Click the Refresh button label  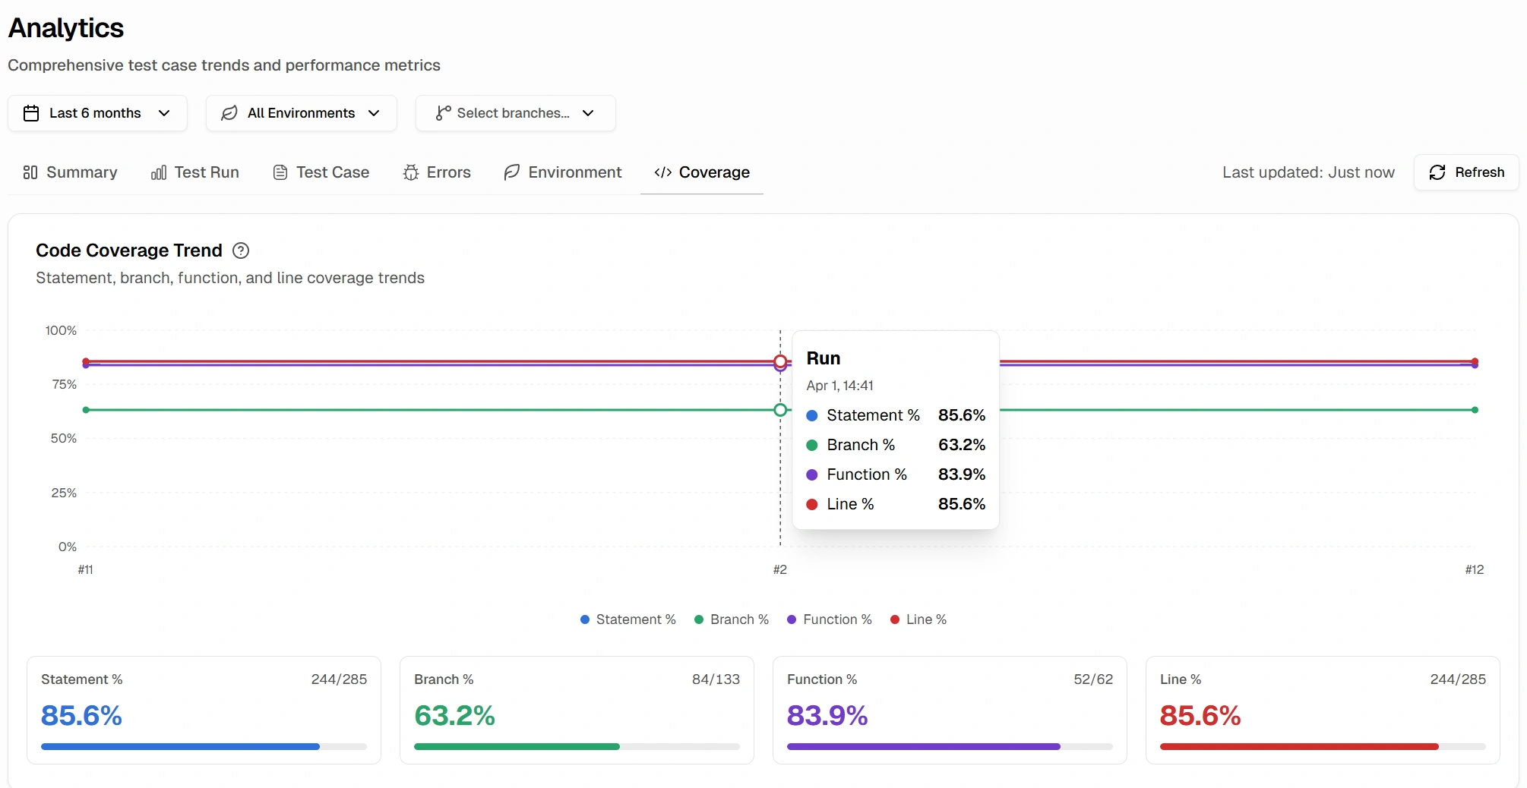[1479, 172]
